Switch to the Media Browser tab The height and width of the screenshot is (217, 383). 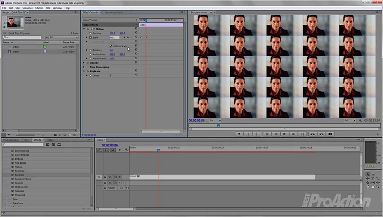[x=11, y=140]
